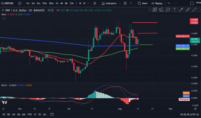The image size is (201, 118).
Task: Select the parallel horizontal lines tool
Action: [168, 10]
